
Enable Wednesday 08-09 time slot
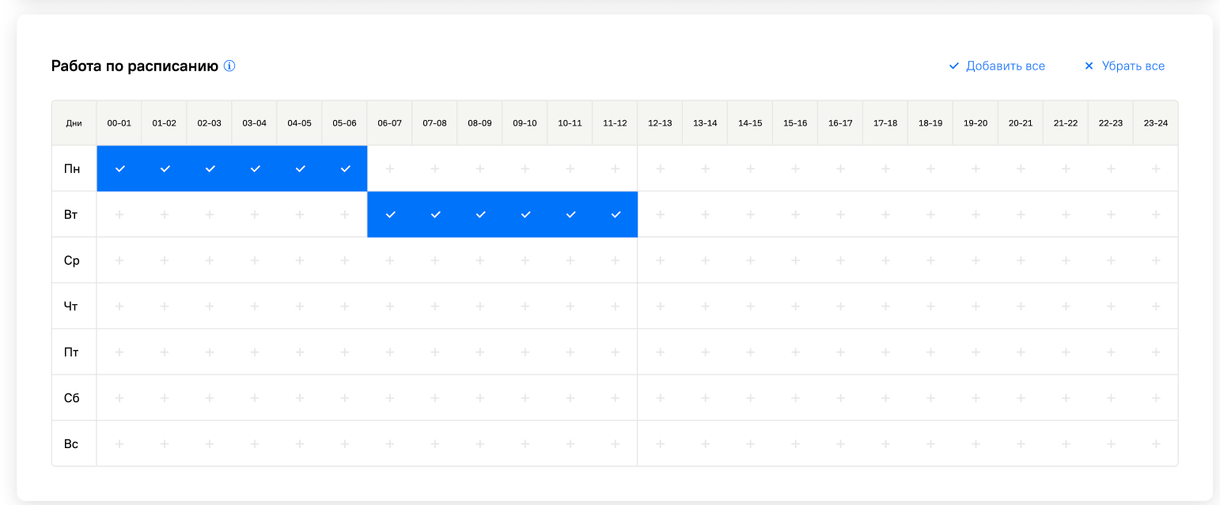tap(480, 261)
